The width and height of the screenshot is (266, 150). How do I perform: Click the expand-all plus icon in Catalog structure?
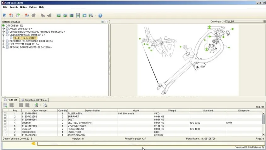coord(102,22)
